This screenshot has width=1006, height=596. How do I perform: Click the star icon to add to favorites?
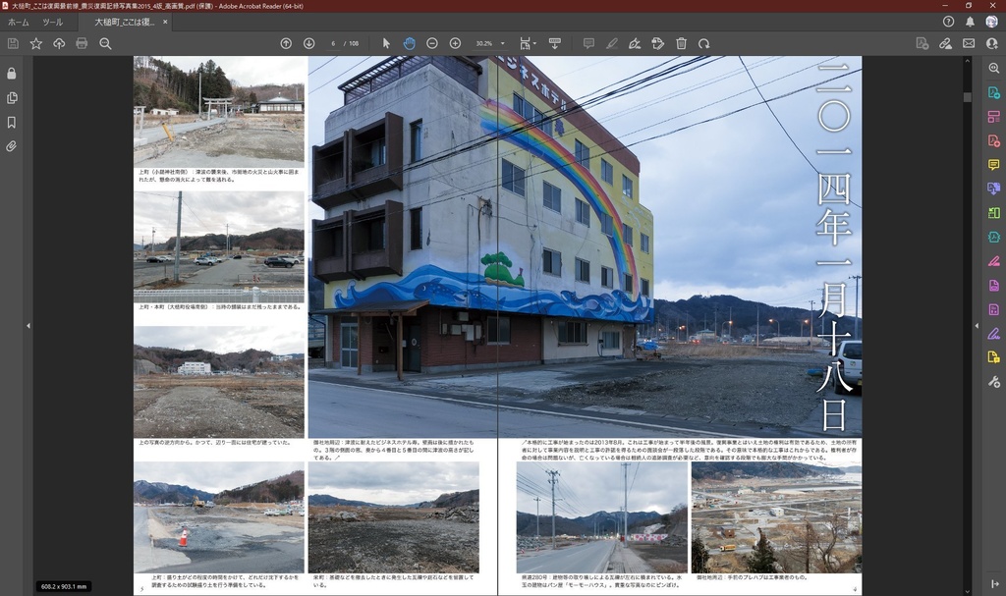[x=35, y=43]
